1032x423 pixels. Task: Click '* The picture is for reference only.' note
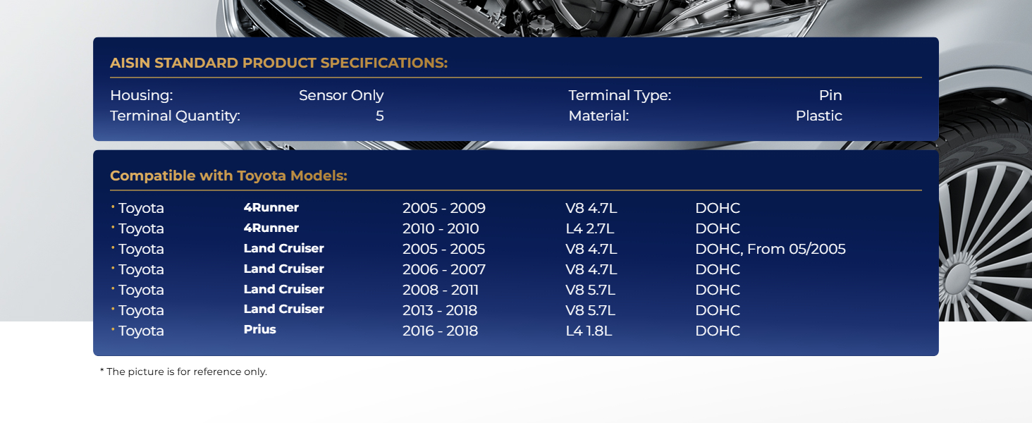coord(183,372)
